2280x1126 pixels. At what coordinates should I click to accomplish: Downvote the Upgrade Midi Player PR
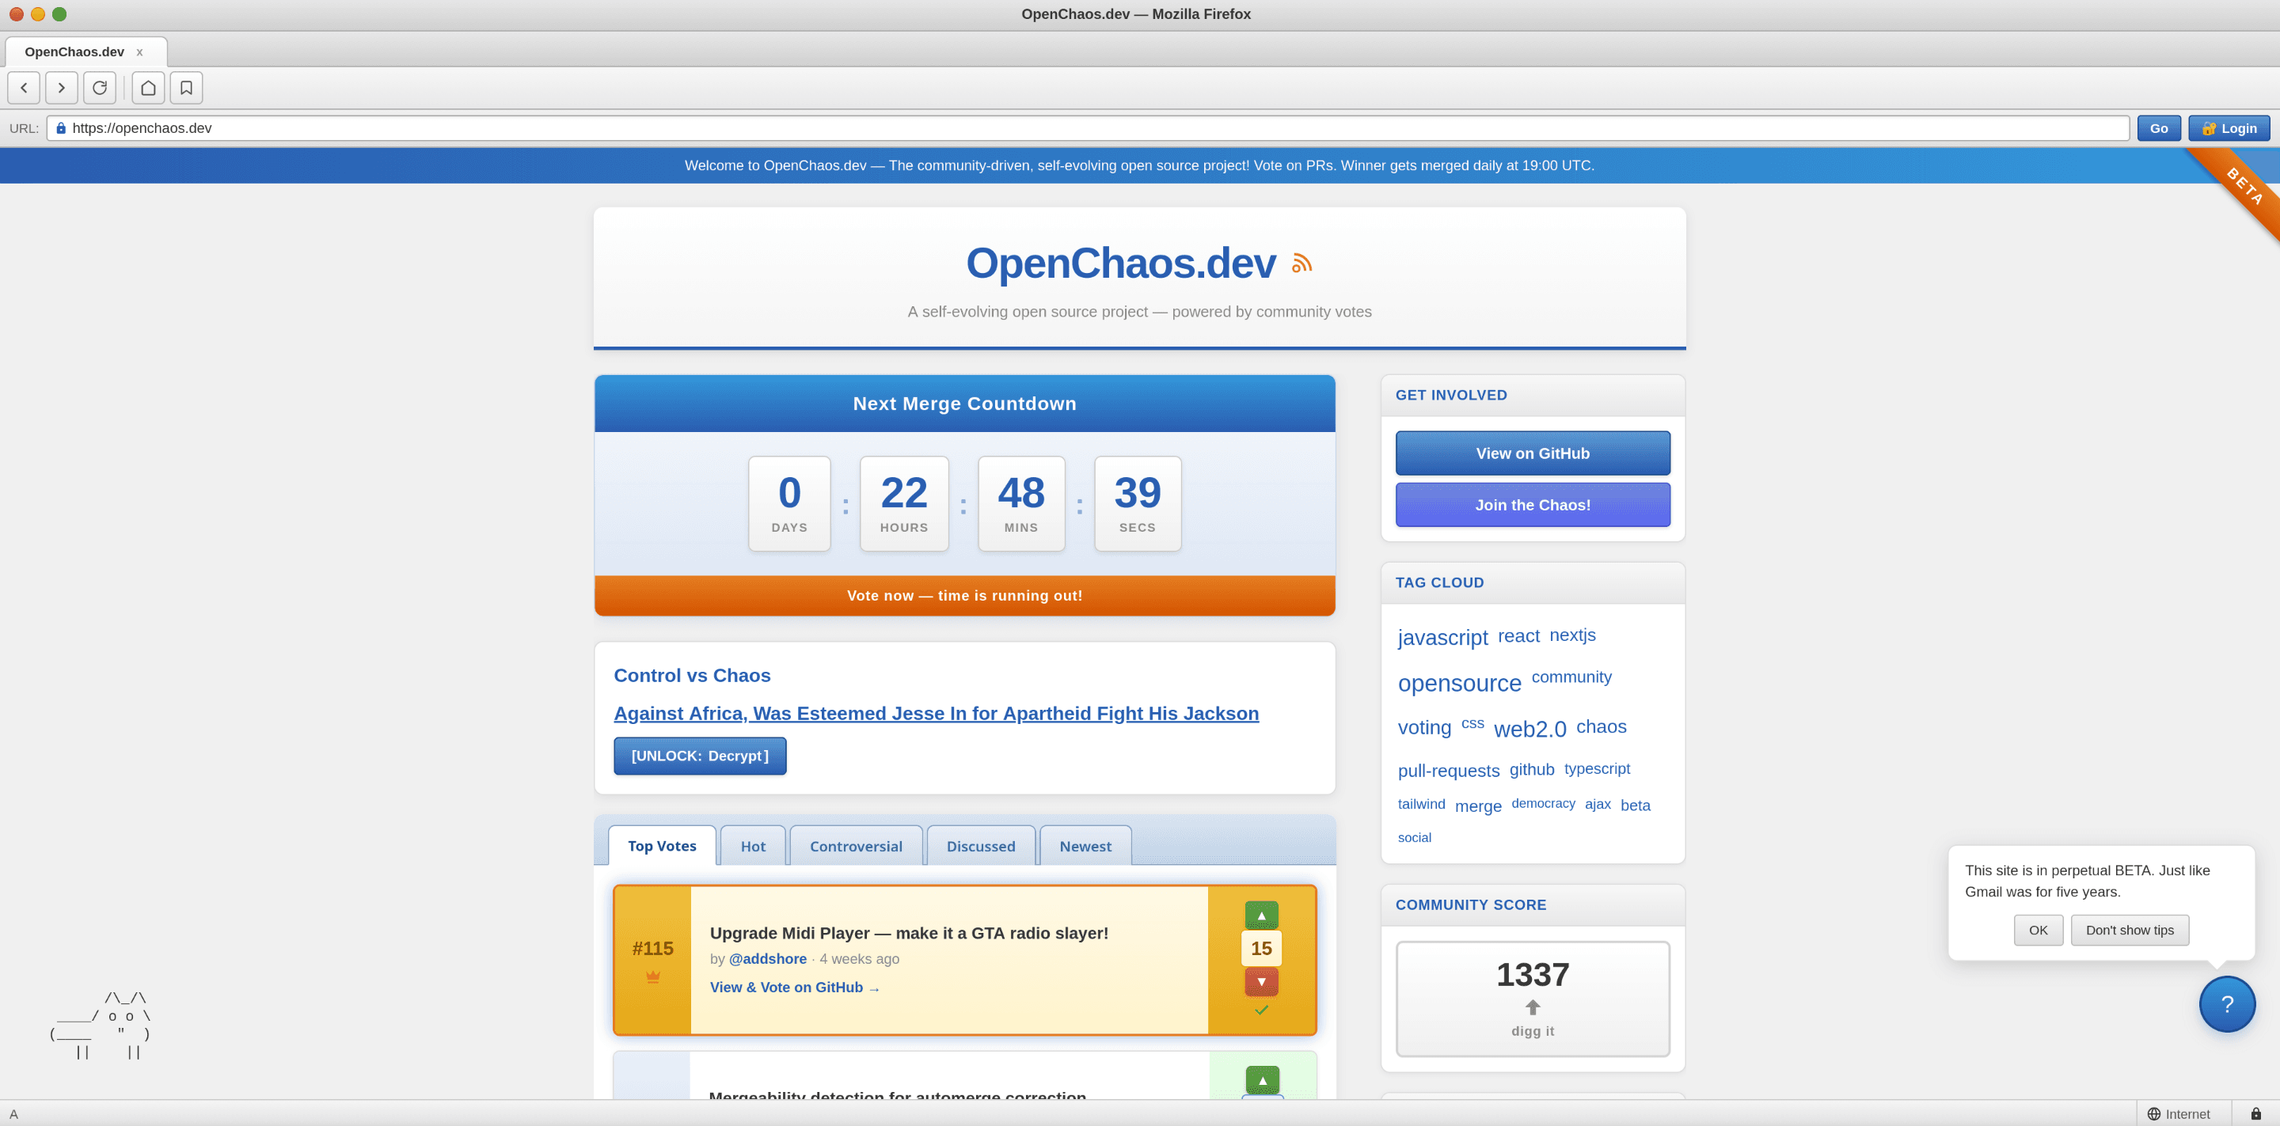1260,982
